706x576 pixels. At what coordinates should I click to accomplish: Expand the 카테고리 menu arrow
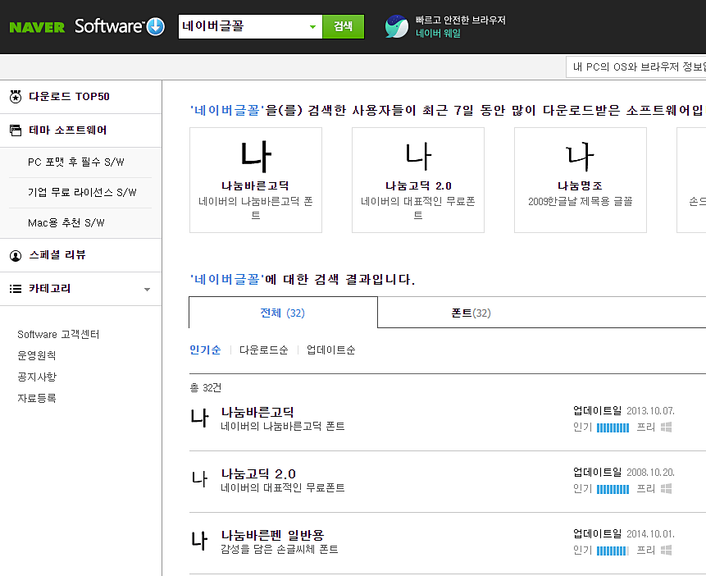(x=147, y=290)
